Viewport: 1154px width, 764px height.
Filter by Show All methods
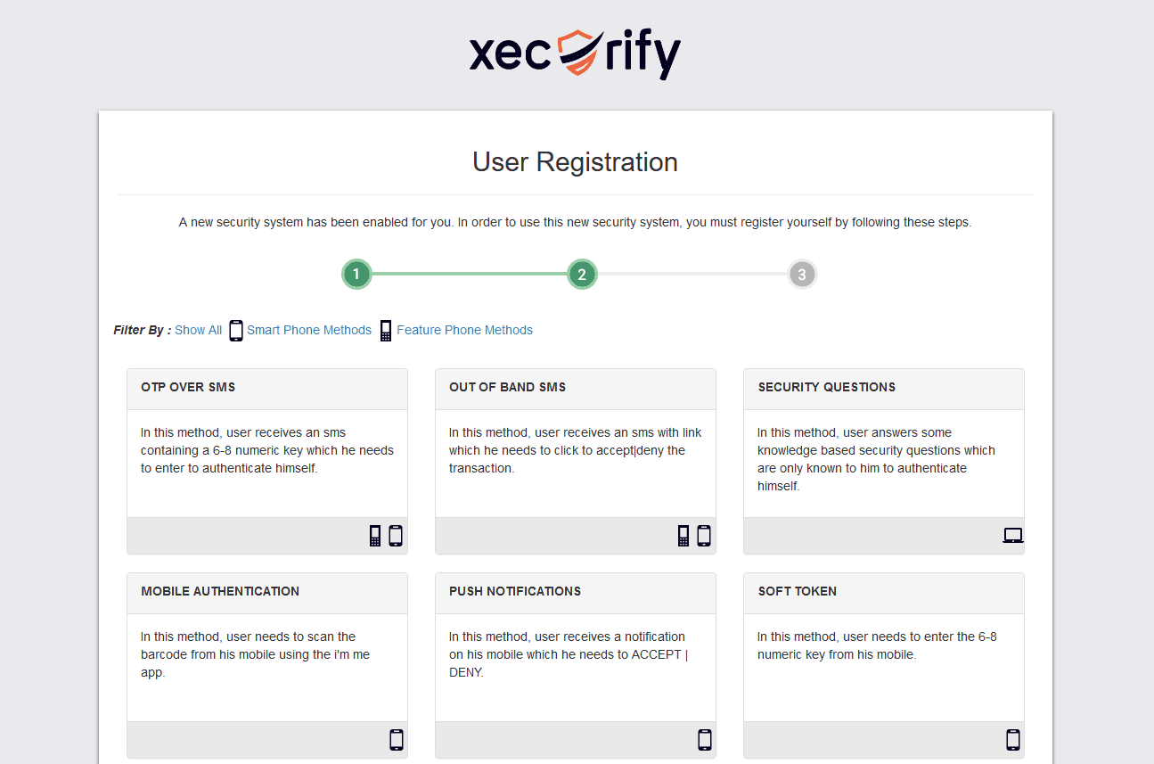(198, 330)
